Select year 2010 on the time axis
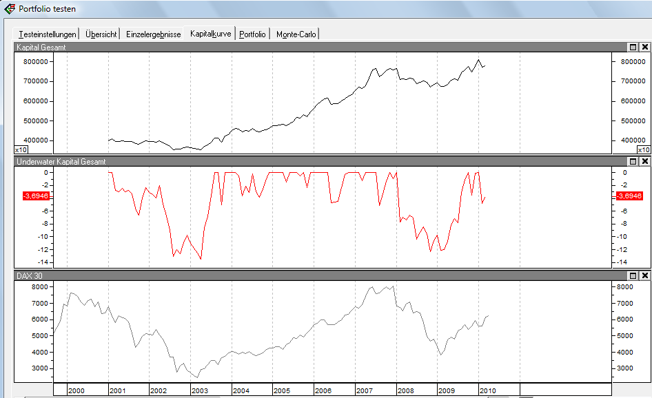Viewport: 652px width, 398px height. coord(488,390)
